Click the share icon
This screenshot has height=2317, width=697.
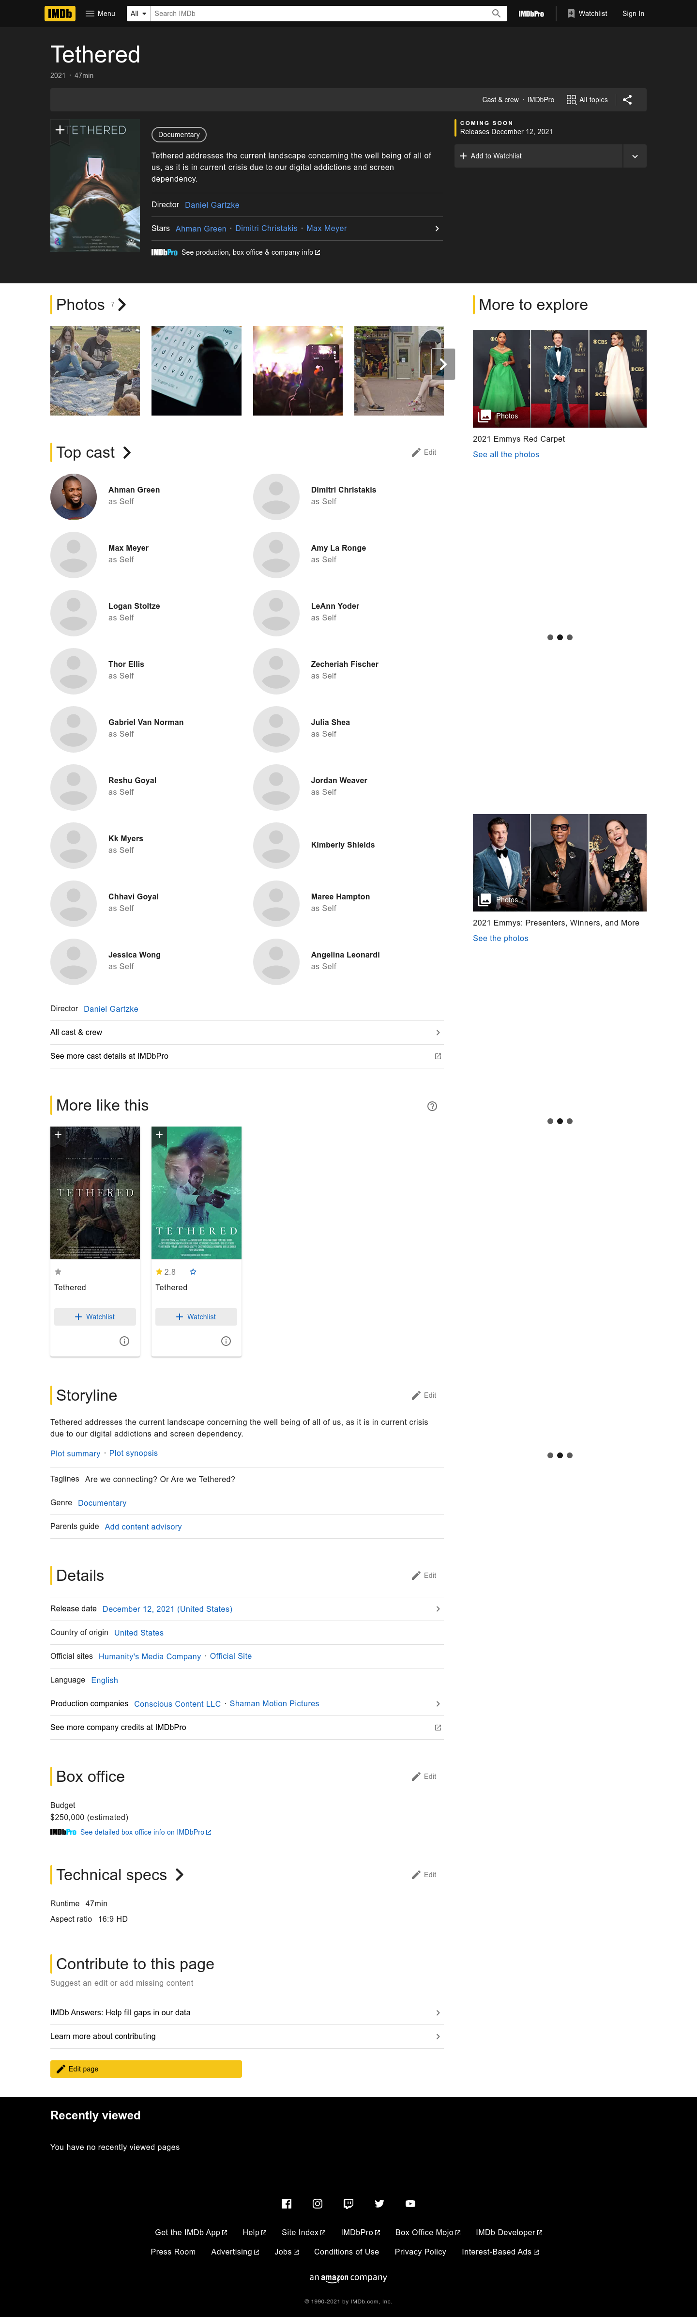tap(628, 100)
